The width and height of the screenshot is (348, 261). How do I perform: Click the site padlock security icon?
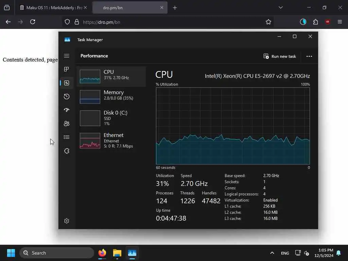[77, 22]
